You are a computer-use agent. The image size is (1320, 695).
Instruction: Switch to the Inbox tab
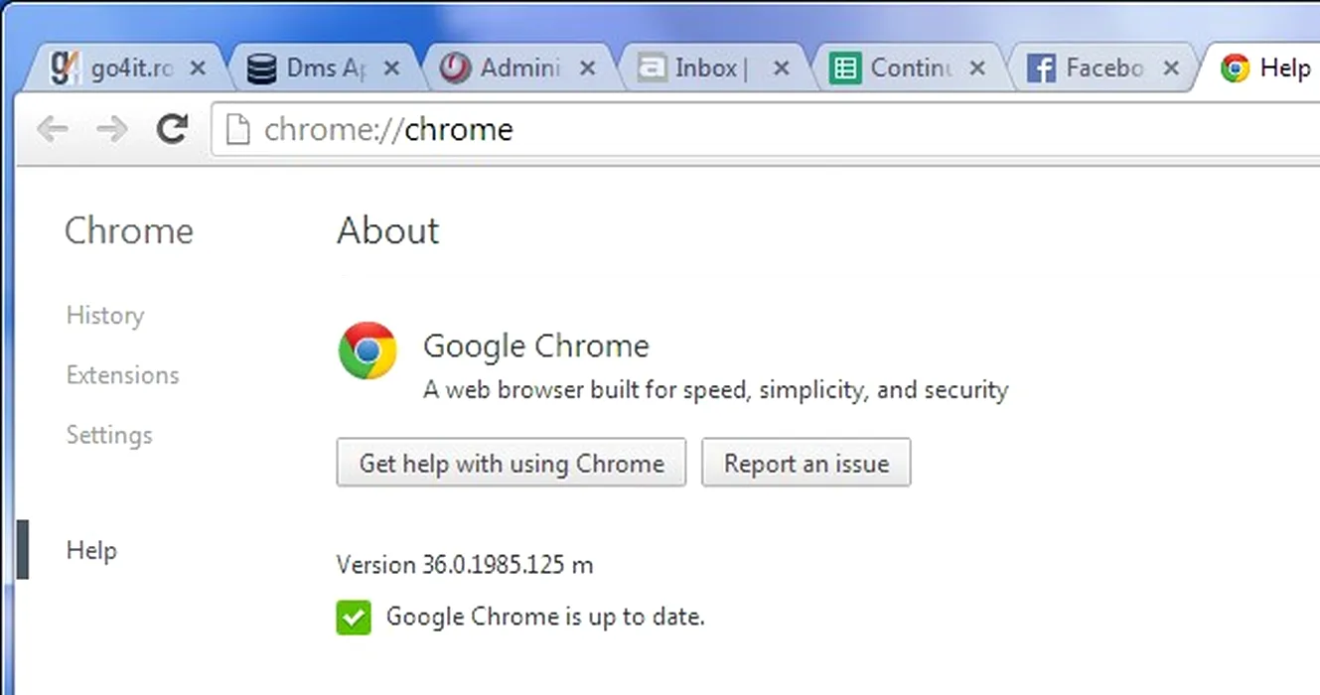[705, 69]
